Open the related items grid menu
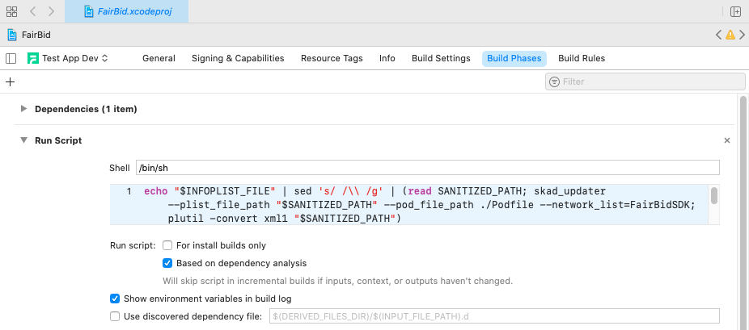This screenshot has width=749, height=330. coord(12,11)
